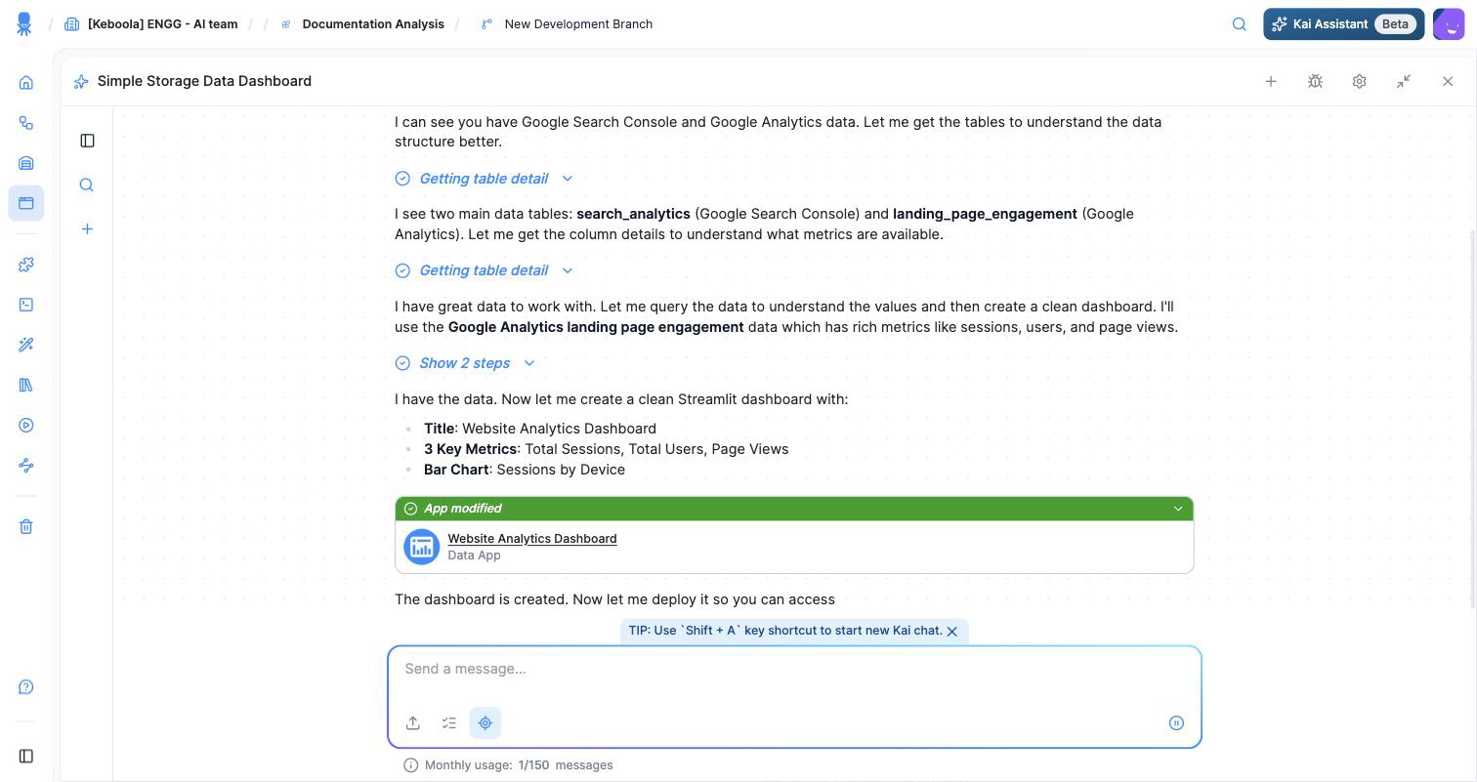
Task: Open the debug bug icon
Action: [1315, 81]
